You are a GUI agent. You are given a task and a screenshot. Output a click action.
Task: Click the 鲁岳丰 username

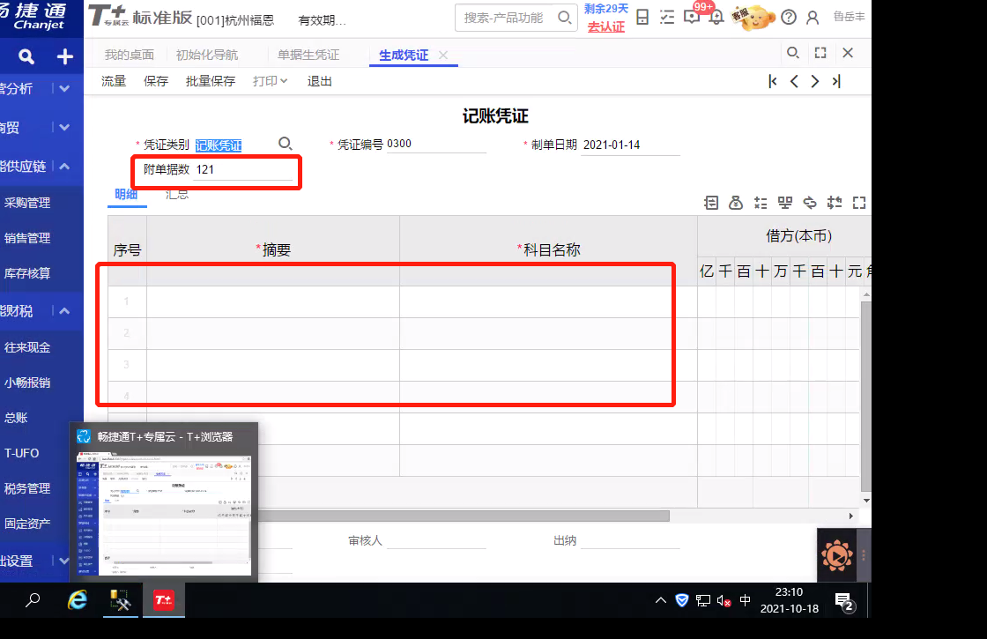(x=849, y=17)
